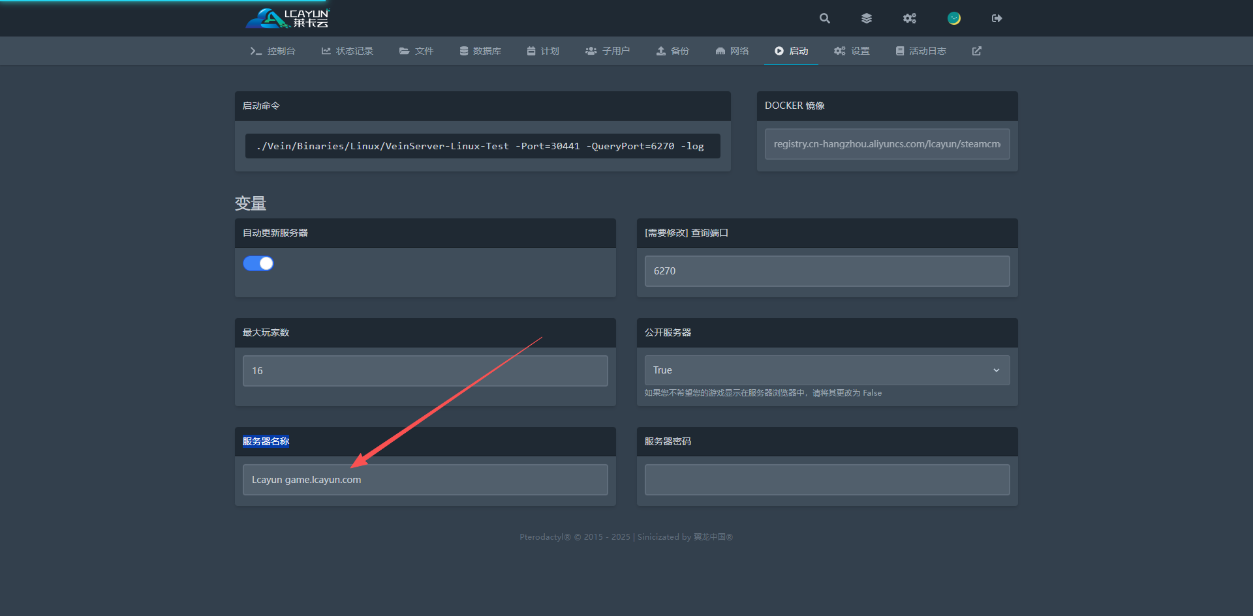1253x616 pixels.
Task: Click the Lcayun logo
Action: pos(288,18)
